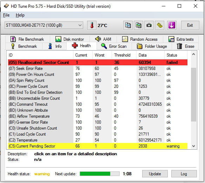This screenshot has height=183, width=205.
Task: Click the Next update progress bar
Action: 100,174
